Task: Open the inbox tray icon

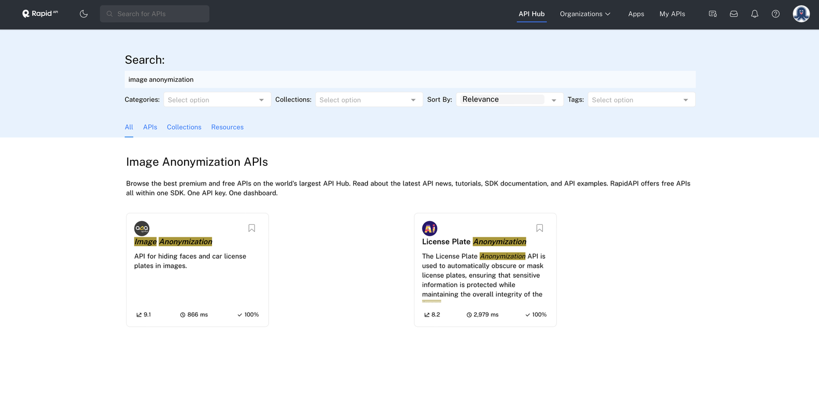Action: click(x=734, y=14)
